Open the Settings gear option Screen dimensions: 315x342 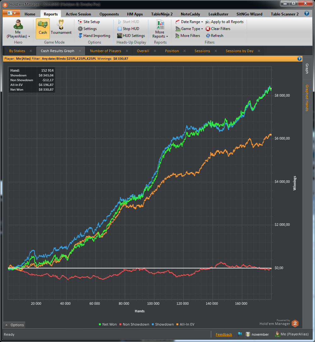pos(88,29)
